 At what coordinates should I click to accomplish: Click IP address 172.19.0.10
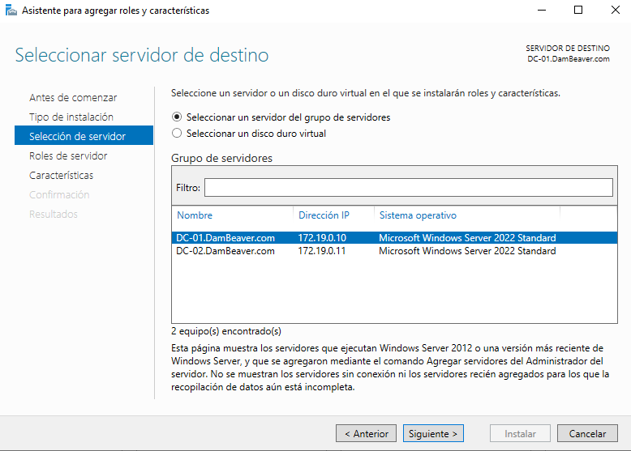(x=322, y=238)
